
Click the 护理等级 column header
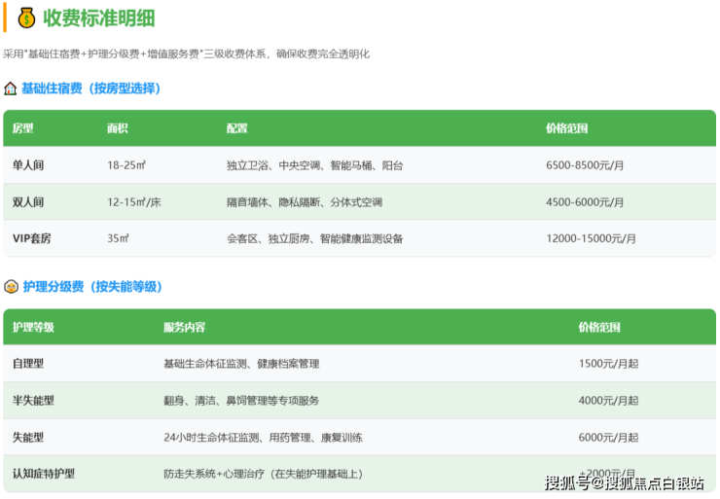(33, 327)
